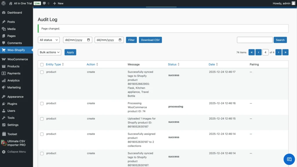Click the Filter button
The width and height of the screenshot is (297, 167).
tap(131, 40)
